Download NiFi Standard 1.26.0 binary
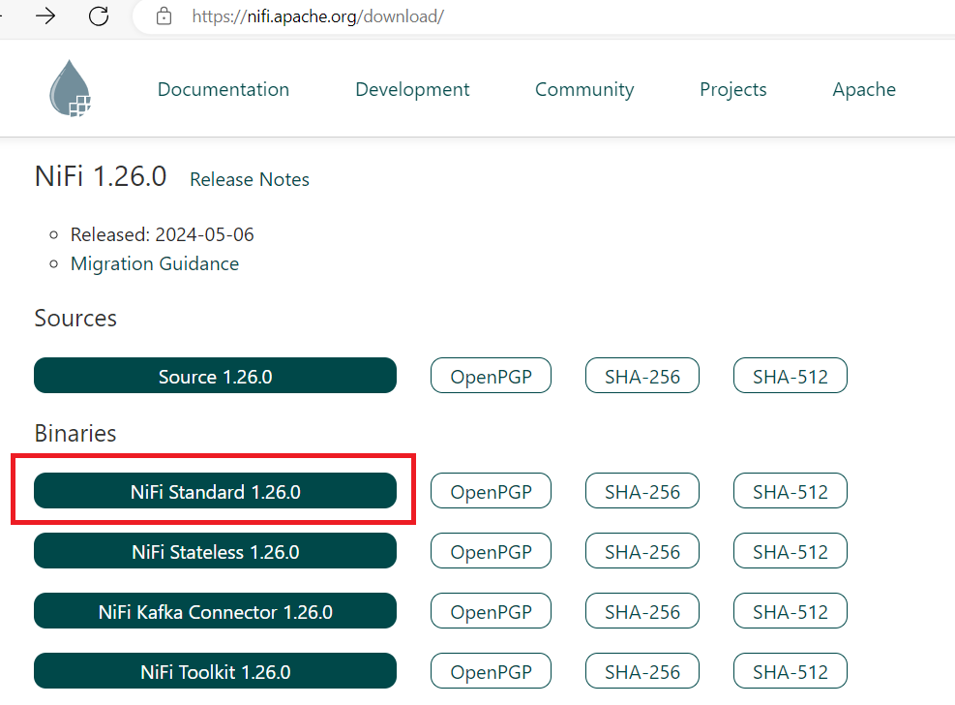955x705 pixels. pos(215,491)
